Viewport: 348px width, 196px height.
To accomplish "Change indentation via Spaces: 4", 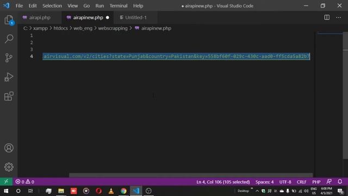I will pyautogui.click(x=264, y=182).
